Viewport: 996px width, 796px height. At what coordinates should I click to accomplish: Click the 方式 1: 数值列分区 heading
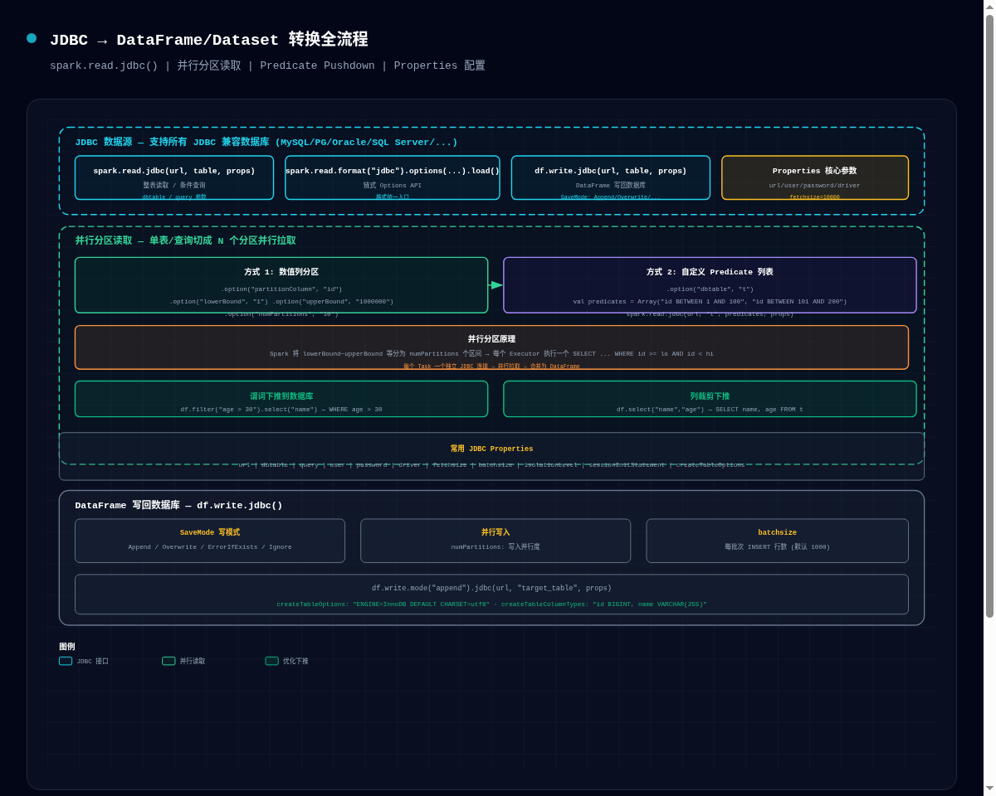(281, 272)
